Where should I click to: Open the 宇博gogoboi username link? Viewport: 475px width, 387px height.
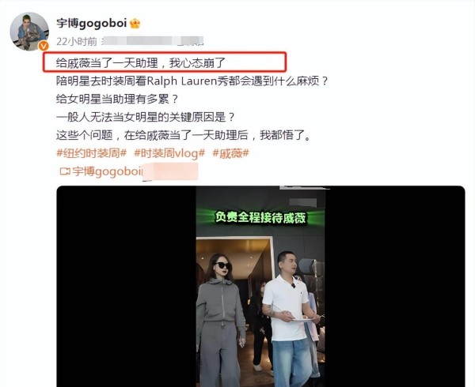click(x=92, y=23)
